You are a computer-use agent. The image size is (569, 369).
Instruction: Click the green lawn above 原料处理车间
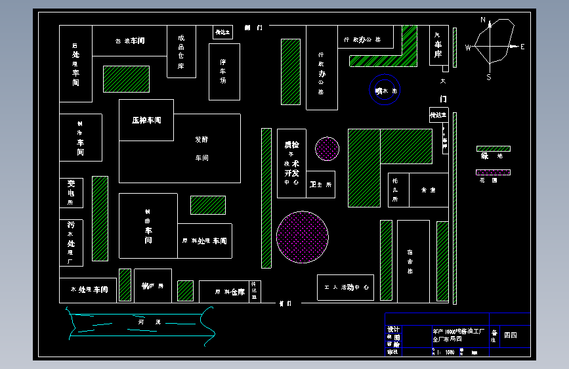tap(208, 206)
